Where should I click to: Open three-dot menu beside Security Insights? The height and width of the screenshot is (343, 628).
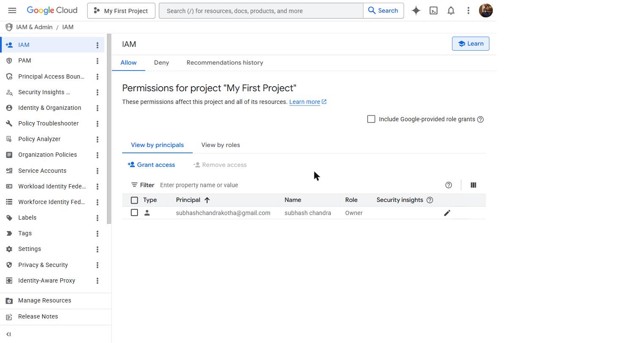[x=97, y=92]
